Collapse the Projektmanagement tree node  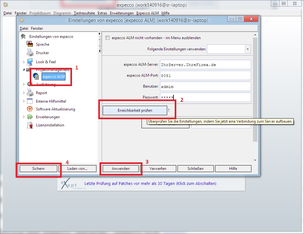[x=24, y=70]
